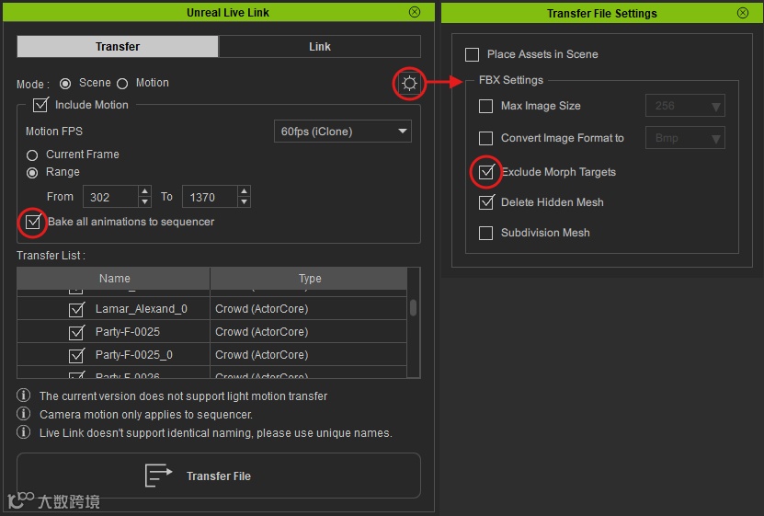Enable Convert Image Format to checkbox

point(485,138)
